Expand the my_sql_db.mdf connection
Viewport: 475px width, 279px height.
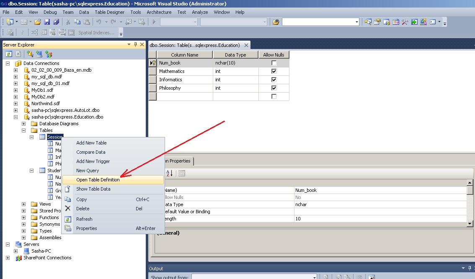click(x=16, y=77)
